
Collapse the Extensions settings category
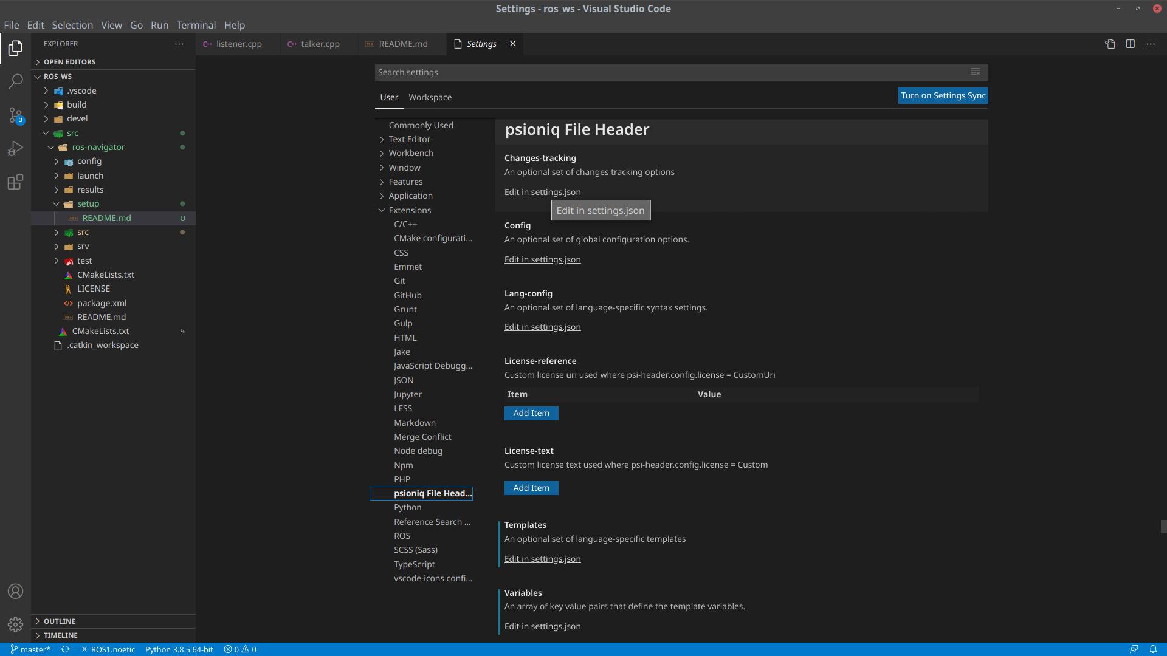coord(410,210)
